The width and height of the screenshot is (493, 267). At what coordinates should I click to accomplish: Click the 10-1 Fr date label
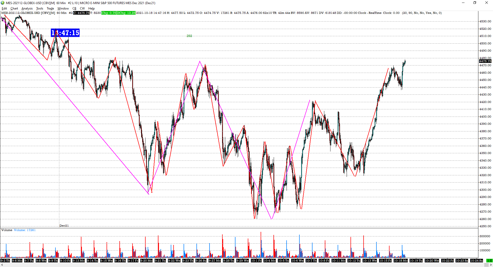(256, 261)
